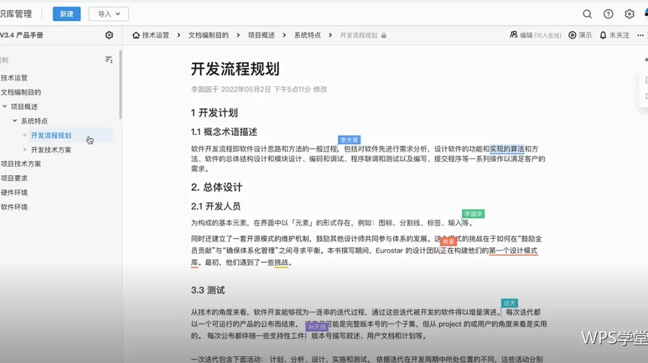Click the 孙天扬 collaborator cursor tag
This screenshot has height=363, width=648.
317,327
